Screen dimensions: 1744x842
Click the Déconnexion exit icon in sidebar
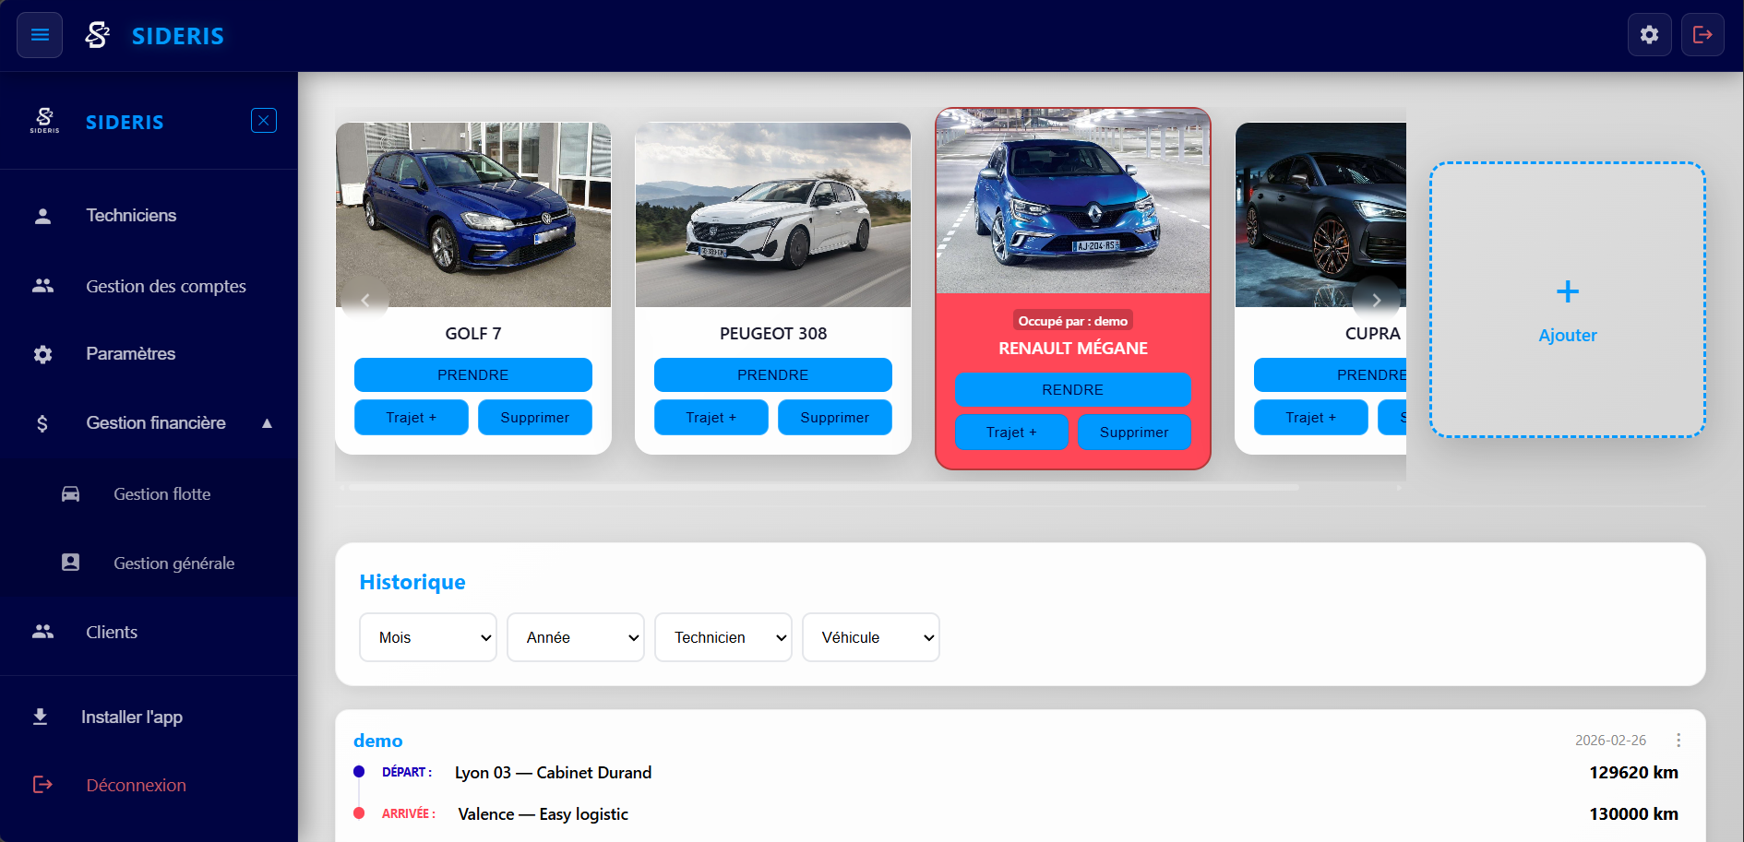tap(42, 785)
